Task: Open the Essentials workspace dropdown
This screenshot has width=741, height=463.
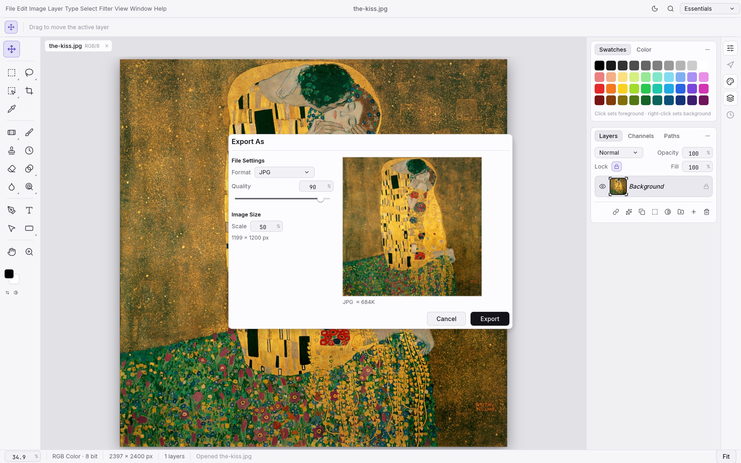Action: pyautogui.click(x=709, y=9)
